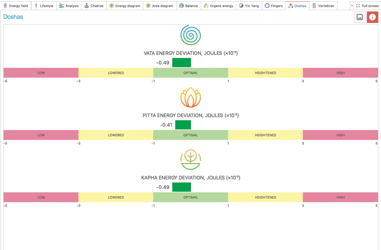The image size is (381, 250).
Task: Click the Vata green deviation bar
Action: click(181, 63)
